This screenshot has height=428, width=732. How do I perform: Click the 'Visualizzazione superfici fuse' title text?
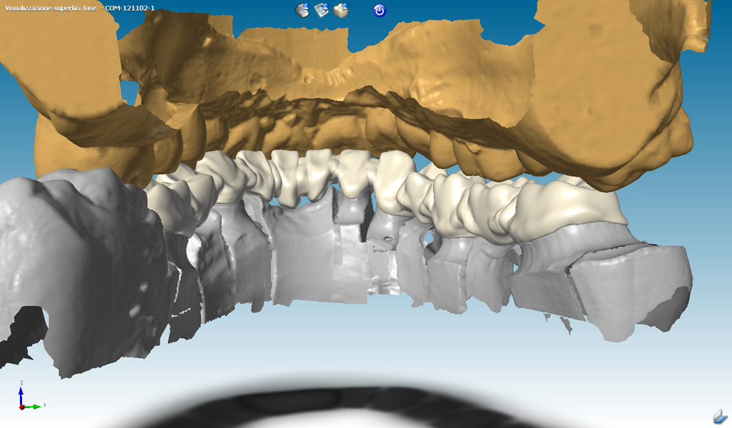(x=51, y=8)
